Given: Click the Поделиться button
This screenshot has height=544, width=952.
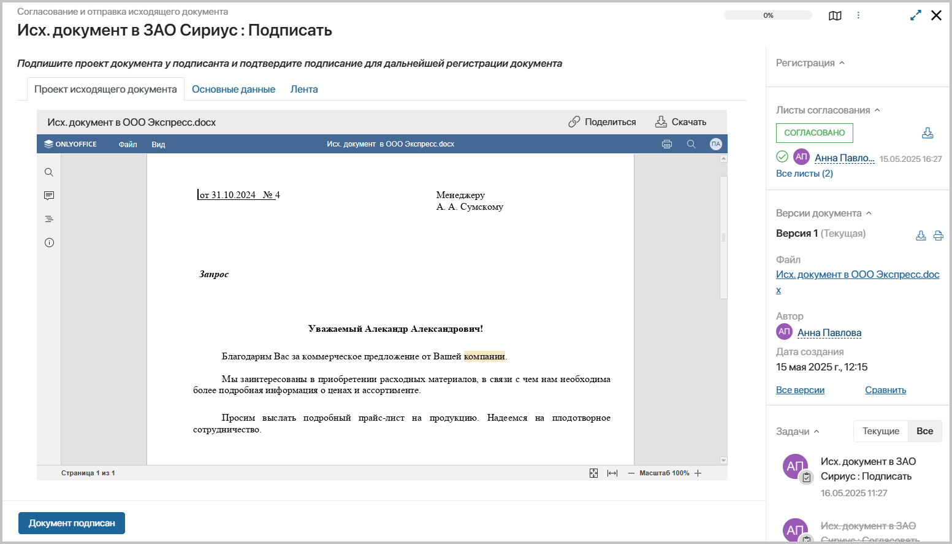Looking at the screenshot, I should (x=602, y=122).
